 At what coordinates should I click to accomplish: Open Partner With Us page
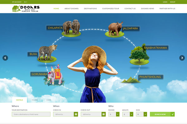167,9
